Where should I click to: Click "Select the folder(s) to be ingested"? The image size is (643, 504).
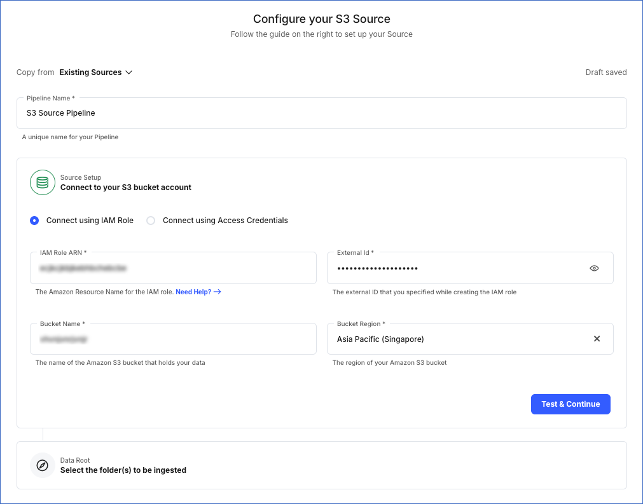[123, 470]
